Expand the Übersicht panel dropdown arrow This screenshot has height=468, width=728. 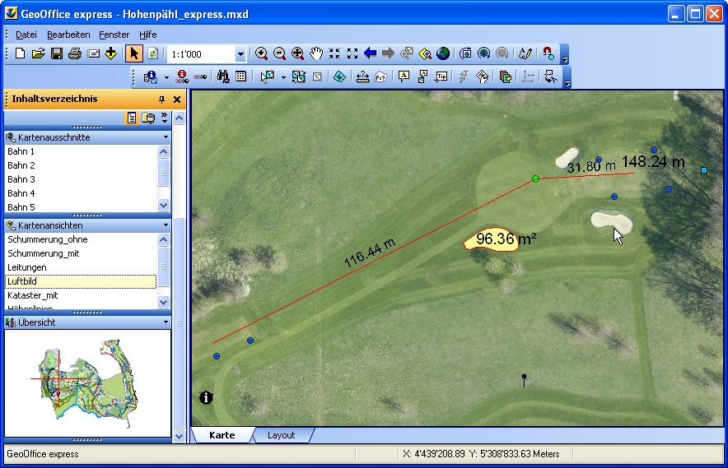click(166, 322)
